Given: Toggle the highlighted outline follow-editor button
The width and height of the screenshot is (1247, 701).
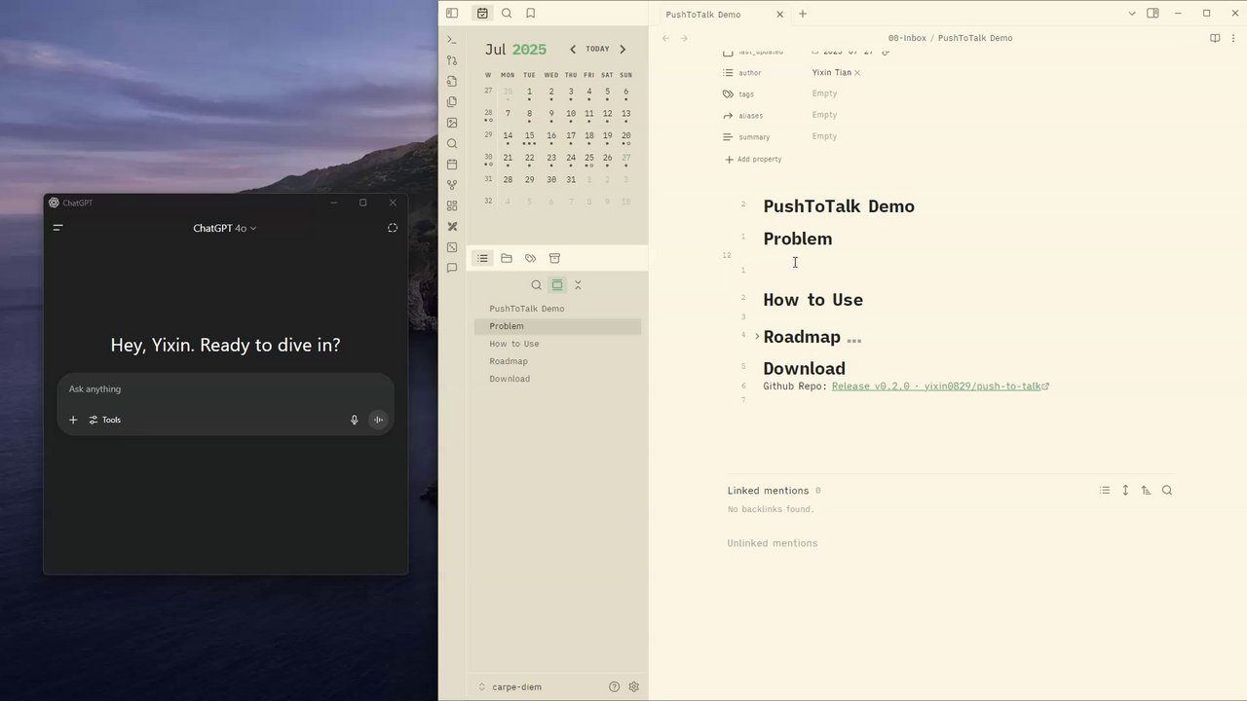Looking at the screenshot, I should pos(557,285).
